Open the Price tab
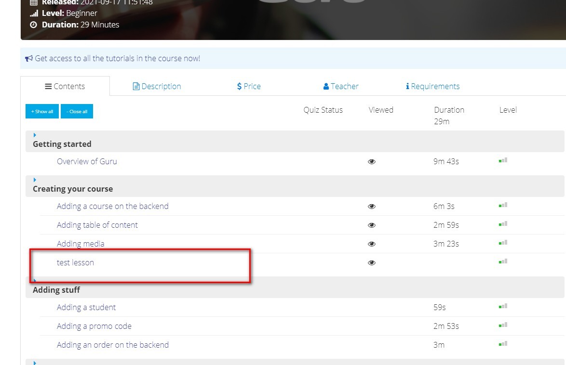 pos(249,86)
